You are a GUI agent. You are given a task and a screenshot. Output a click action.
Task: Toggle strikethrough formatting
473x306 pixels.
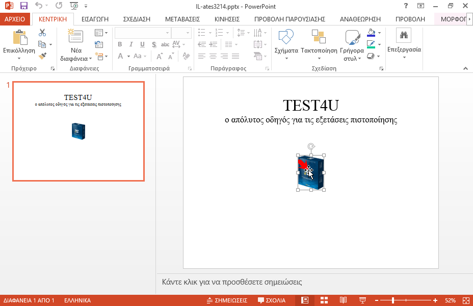click(165, 44)
